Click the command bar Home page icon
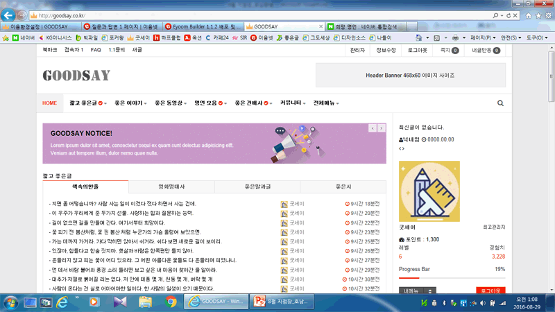Viewport: 555px width, 312px height. click(x=419, y=38)
